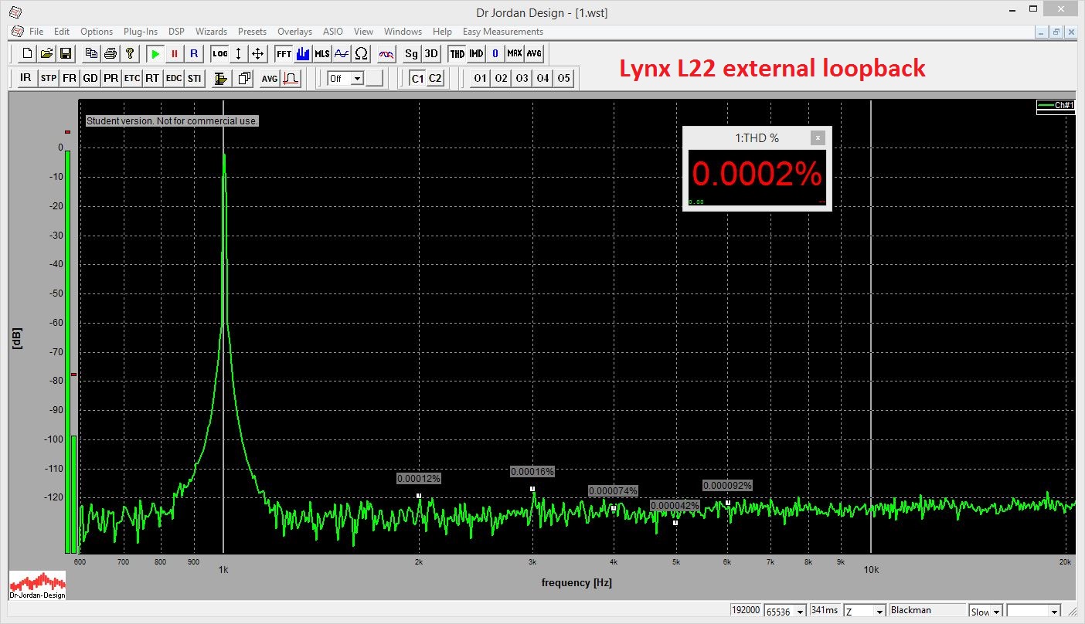Select the EDC energy decay curve view
The width and height of the screenshot is (1085, 624).
click(x=173, y=78)
